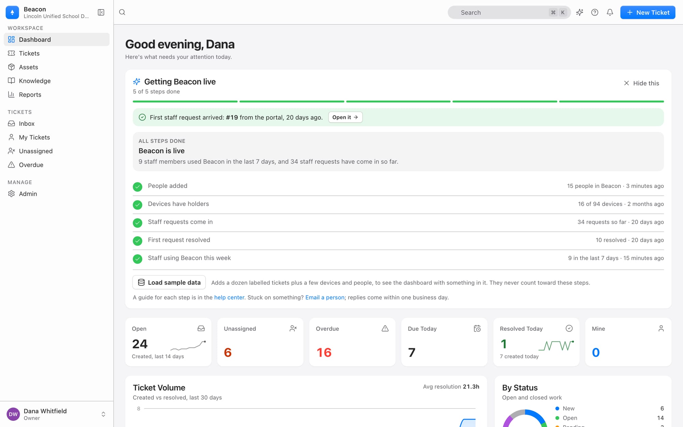Screen dimensions: 683x427
Task: Click the calendar icon on Due Today card
Action: (477, 328)
